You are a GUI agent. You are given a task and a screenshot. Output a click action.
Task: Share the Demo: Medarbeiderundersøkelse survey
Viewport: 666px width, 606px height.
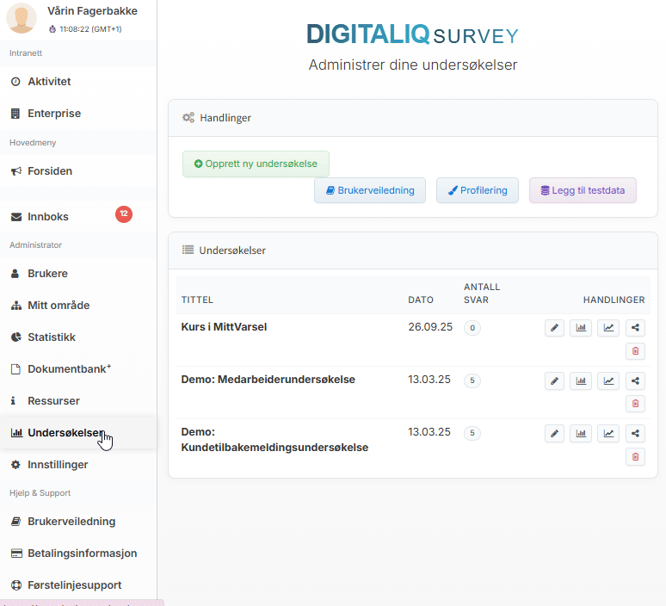click(x=635, y=380)
